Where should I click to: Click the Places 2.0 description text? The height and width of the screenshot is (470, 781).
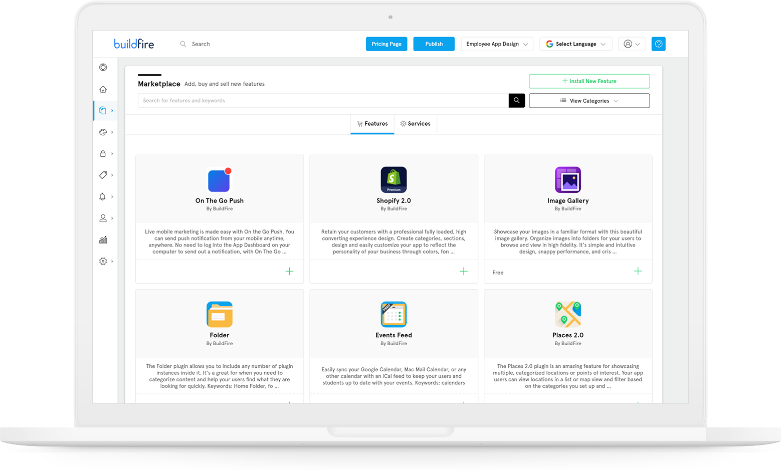click(568, 376)
